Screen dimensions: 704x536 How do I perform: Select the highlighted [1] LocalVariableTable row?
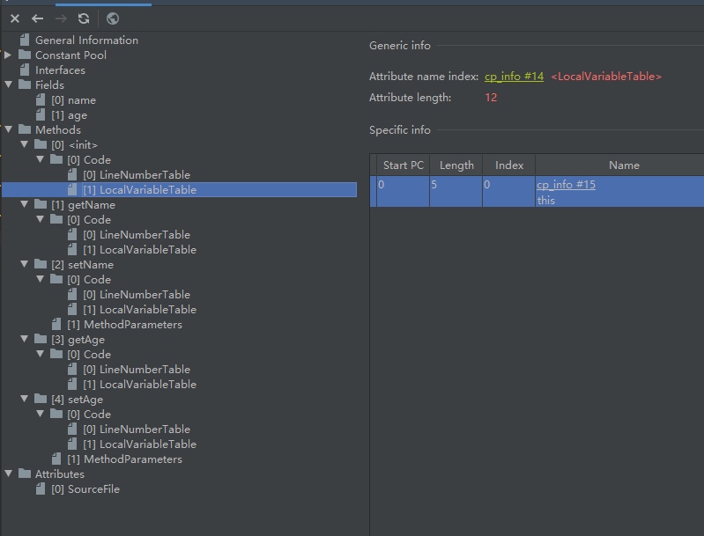pyautogui.click(x=180, y=190)
